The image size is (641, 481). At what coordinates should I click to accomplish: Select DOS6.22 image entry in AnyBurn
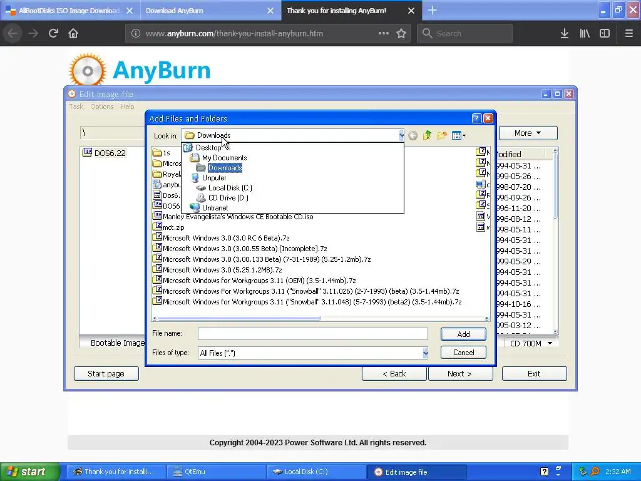coord(105,153)
